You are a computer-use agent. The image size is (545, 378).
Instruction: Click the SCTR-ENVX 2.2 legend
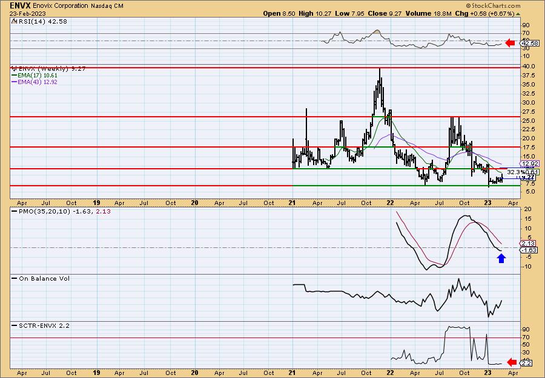(x=44, y=325)
